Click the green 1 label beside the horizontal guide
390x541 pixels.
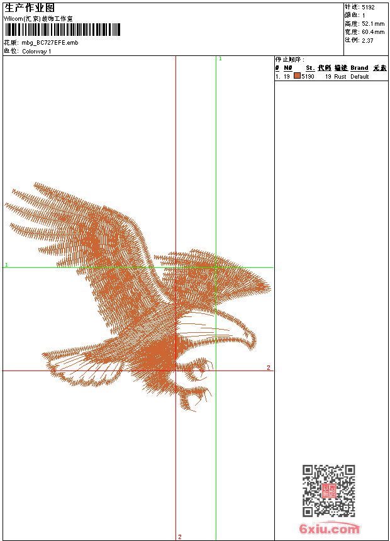coord(6,265)
